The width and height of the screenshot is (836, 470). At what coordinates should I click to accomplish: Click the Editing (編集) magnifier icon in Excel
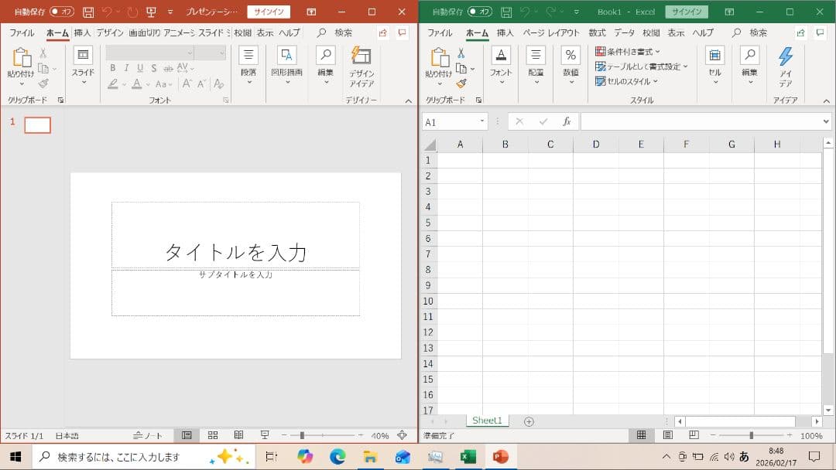pos(749,66)
